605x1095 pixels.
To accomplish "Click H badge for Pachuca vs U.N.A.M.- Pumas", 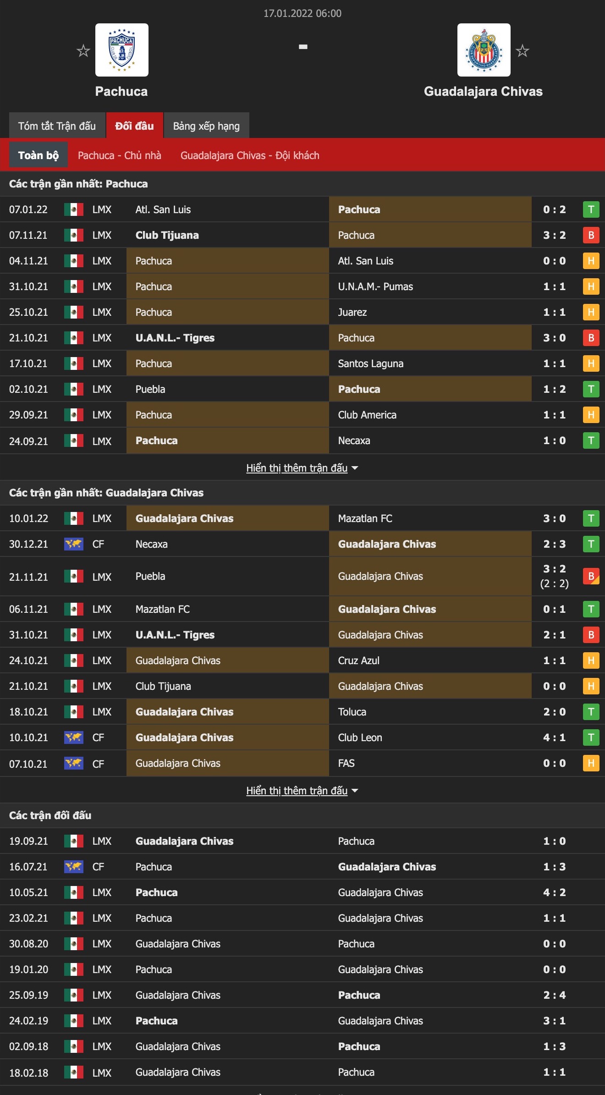I will click(x=591, y=286).
